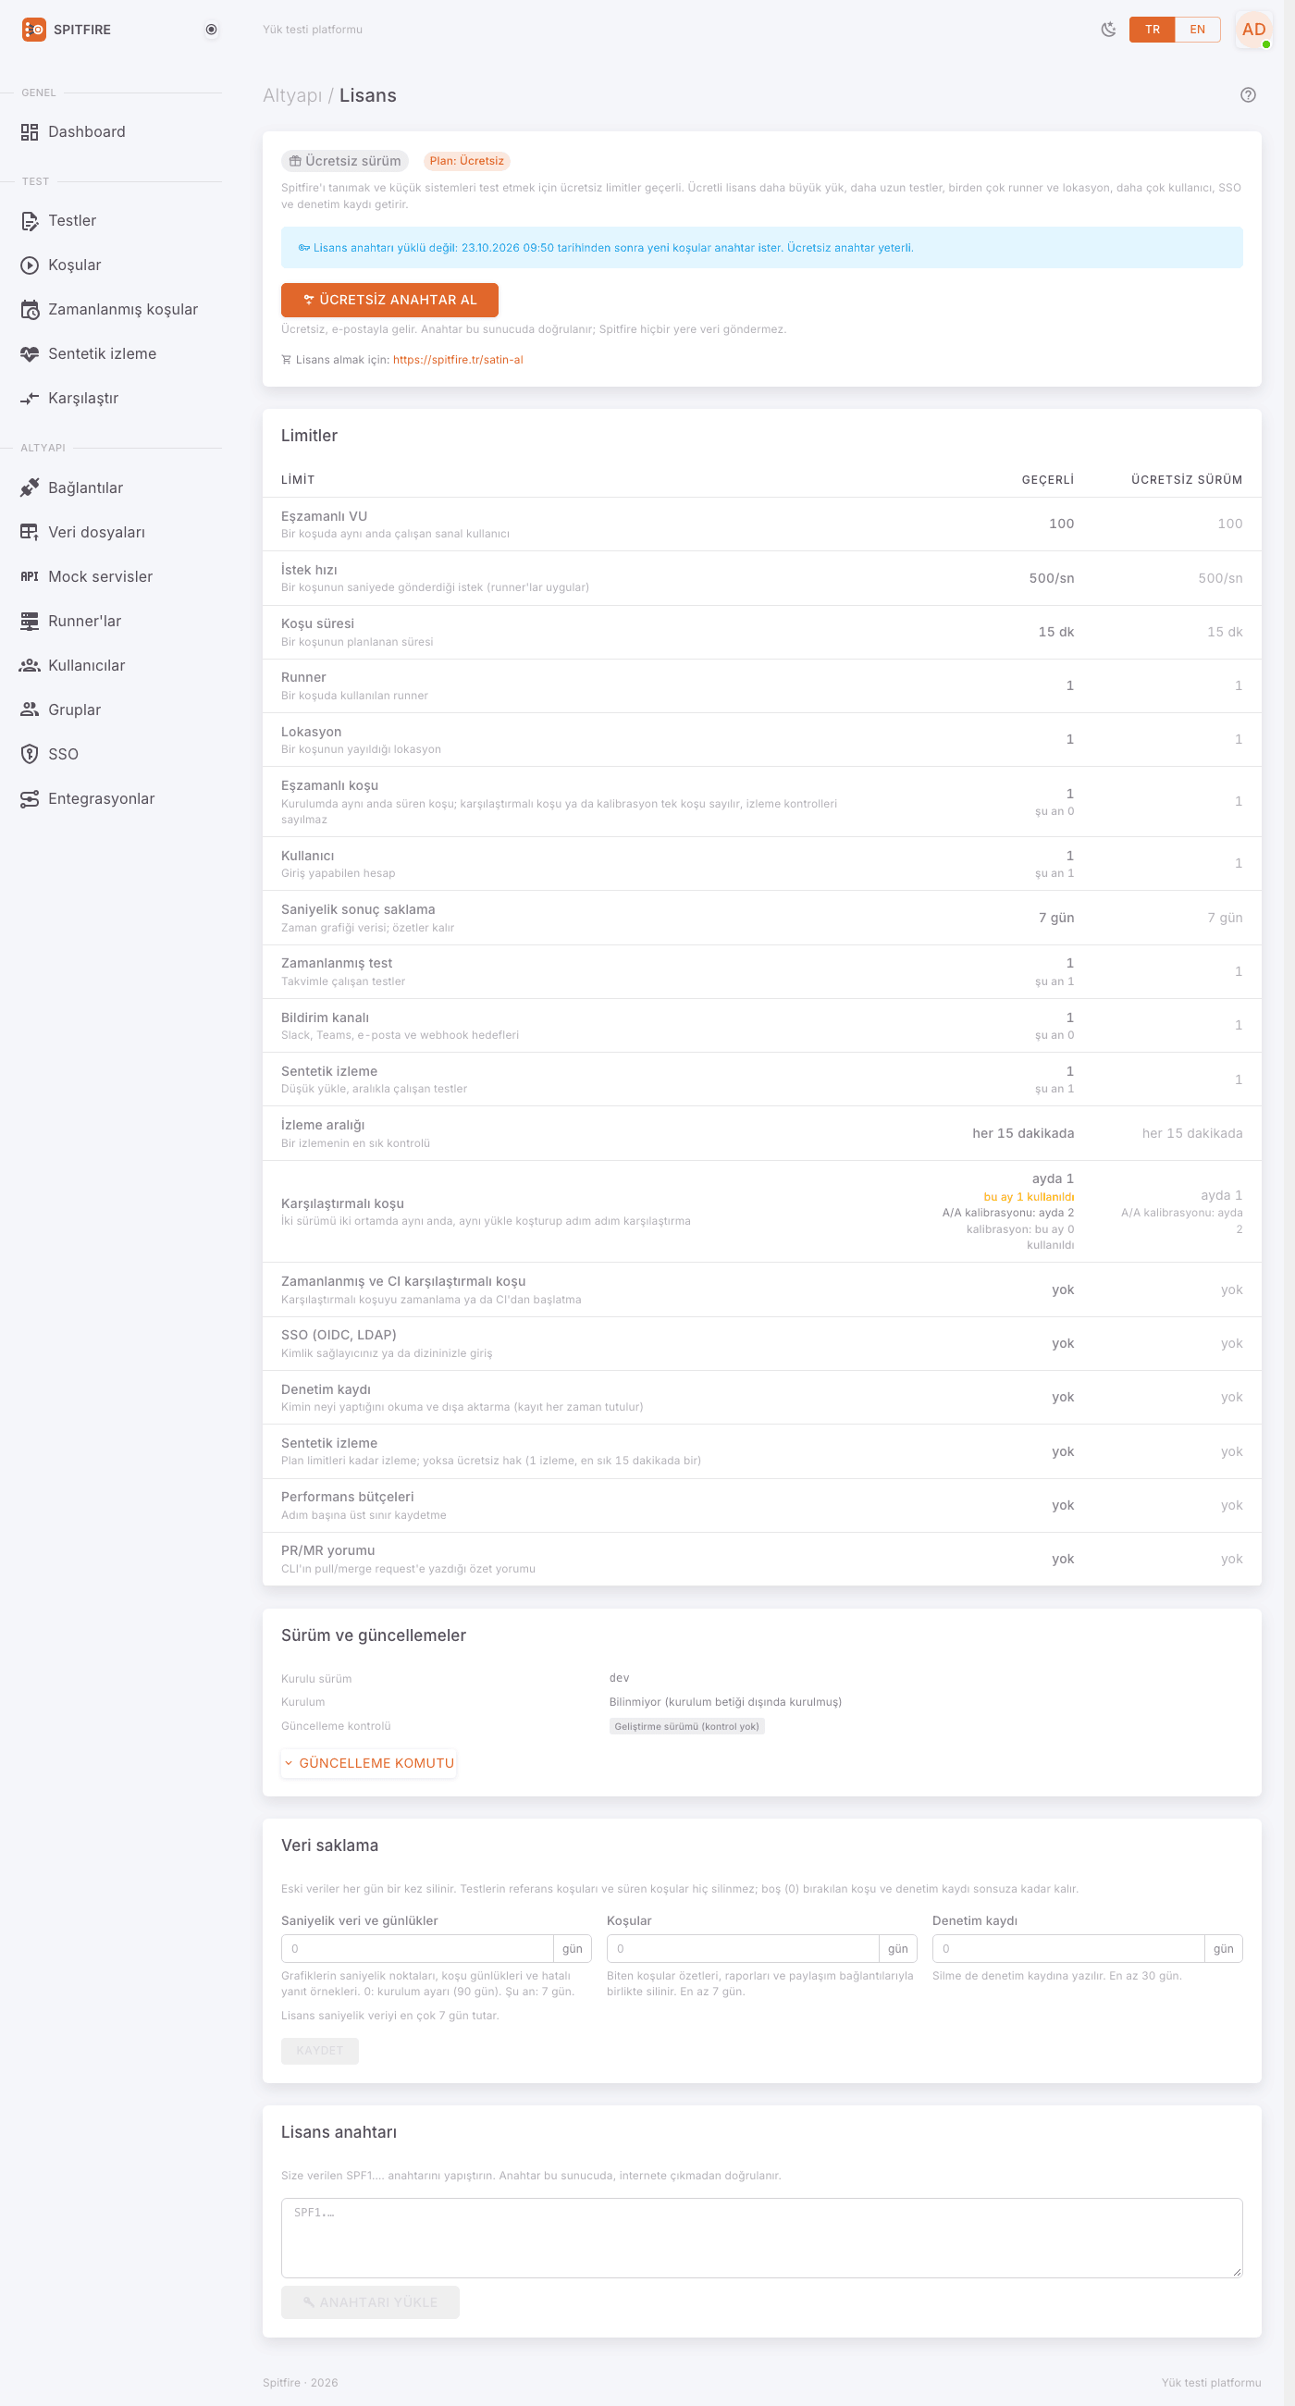Click the Mock servisler API icon

pos(30,576)
